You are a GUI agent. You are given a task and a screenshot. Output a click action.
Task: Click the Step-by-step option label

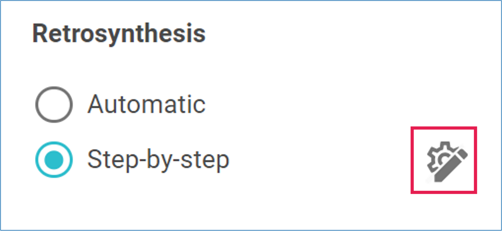(158, 160)
